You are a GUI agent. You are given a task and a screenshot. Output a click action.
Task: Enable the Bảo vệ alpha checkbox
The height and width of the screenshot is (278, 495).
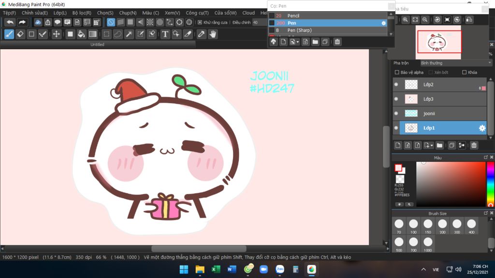[x=397, y=72]
